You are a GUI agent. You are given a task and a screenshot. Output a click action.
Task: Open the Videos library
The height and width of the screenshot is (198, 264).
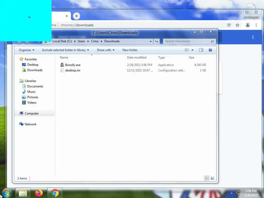click(32, 103)
